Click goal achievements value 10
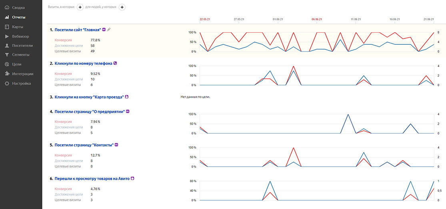 point(92,79)
